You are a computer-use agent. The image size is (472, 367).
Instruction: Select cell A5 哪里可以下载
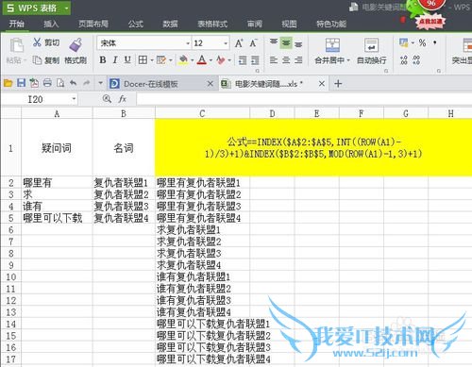[x=57, y=218]
